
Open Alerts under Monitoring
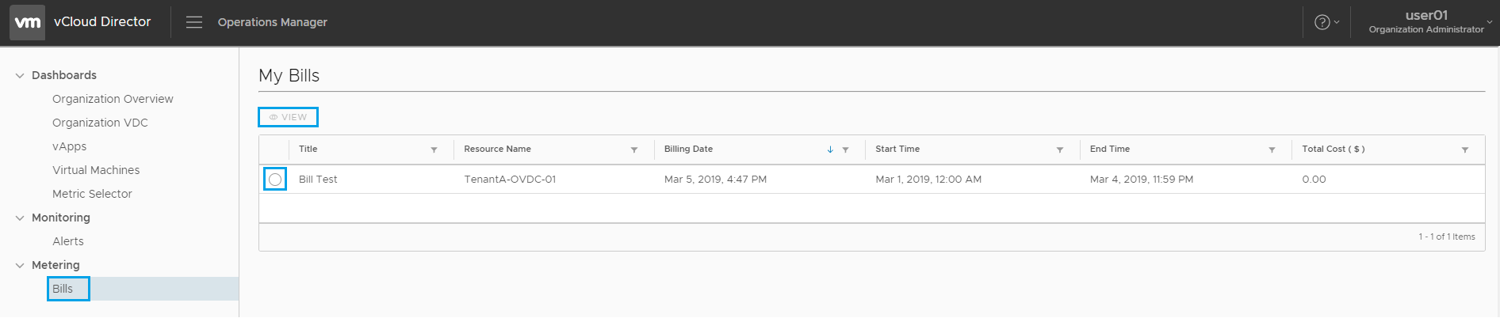[68, 241]
